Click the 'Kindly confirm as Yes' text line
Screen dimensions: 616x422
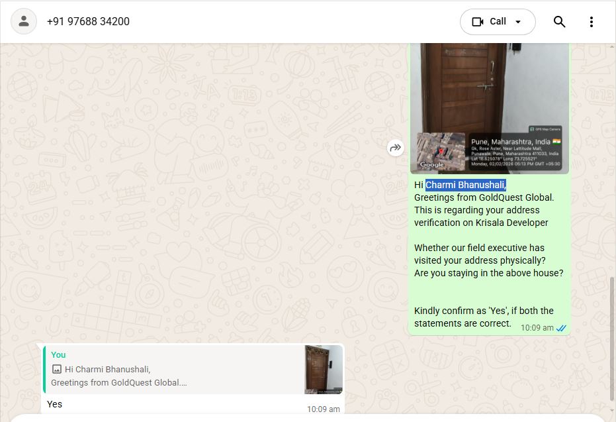click(484, 311)
